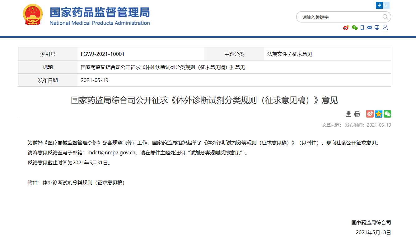Click the 法规文件 / 征求意见 category text

coord(289,54)
